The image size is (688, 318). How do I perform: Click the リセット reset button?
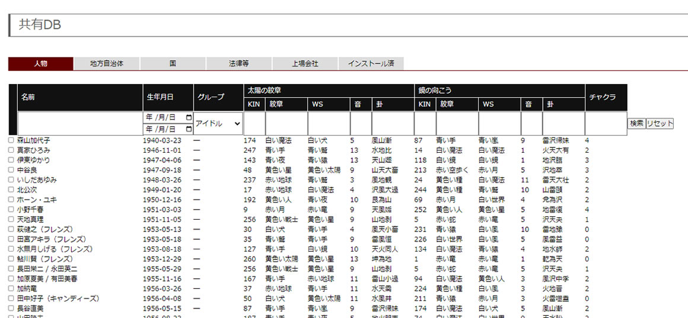[x=660, y=123]
